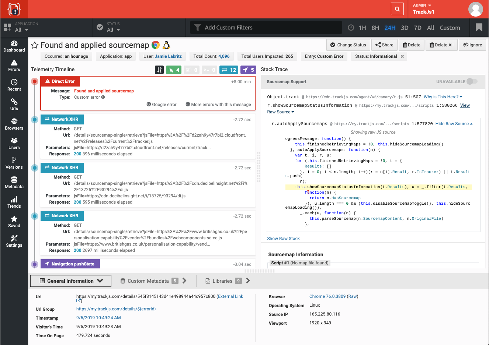Open the Trends section in the sidebar
The width and height of the screenshot is (489, 345).
coord(14,202)
